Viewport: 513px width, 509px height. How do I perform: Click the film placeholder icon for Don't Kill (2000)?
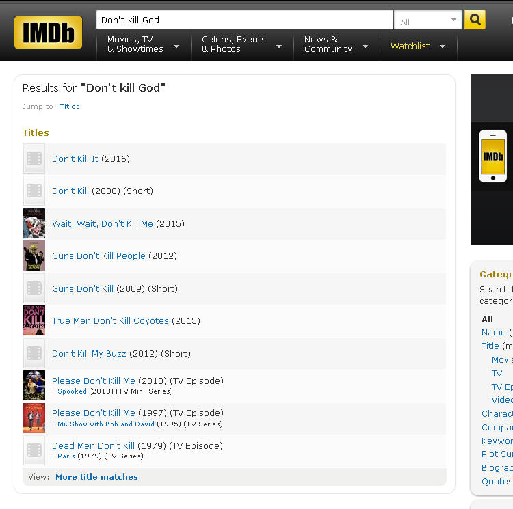[34, 191]
